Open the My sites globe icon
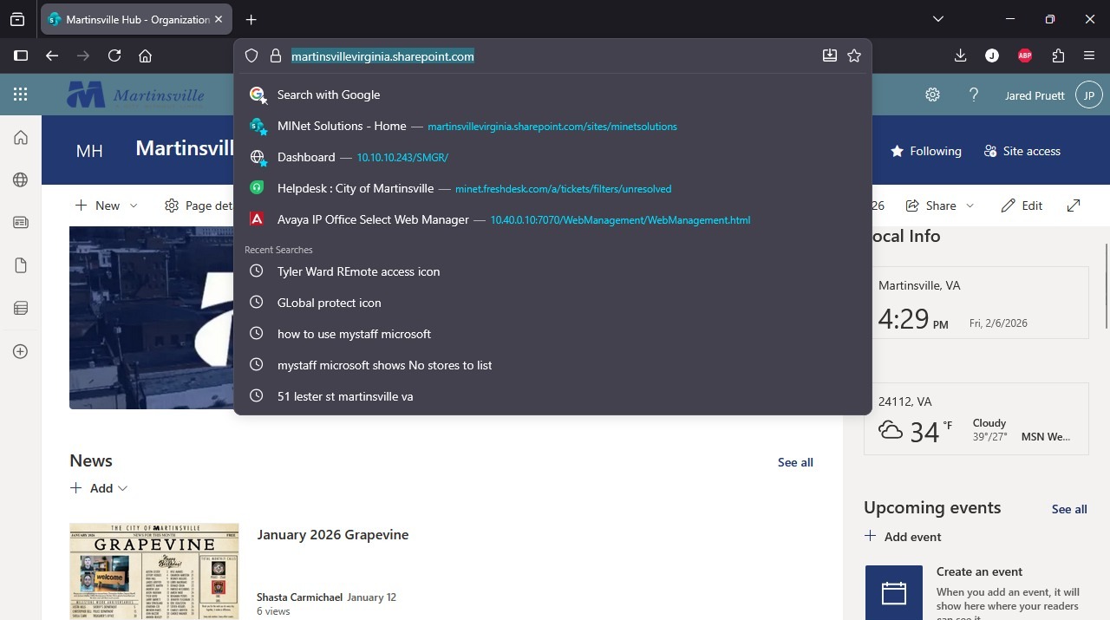Screen dimensions: 1110x620 coord(21,179)
